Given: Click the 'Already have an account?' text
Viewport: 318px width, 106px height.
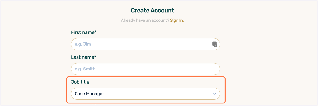Looking at the screenshot, I should pyautogui.click(x=145, y=20).
